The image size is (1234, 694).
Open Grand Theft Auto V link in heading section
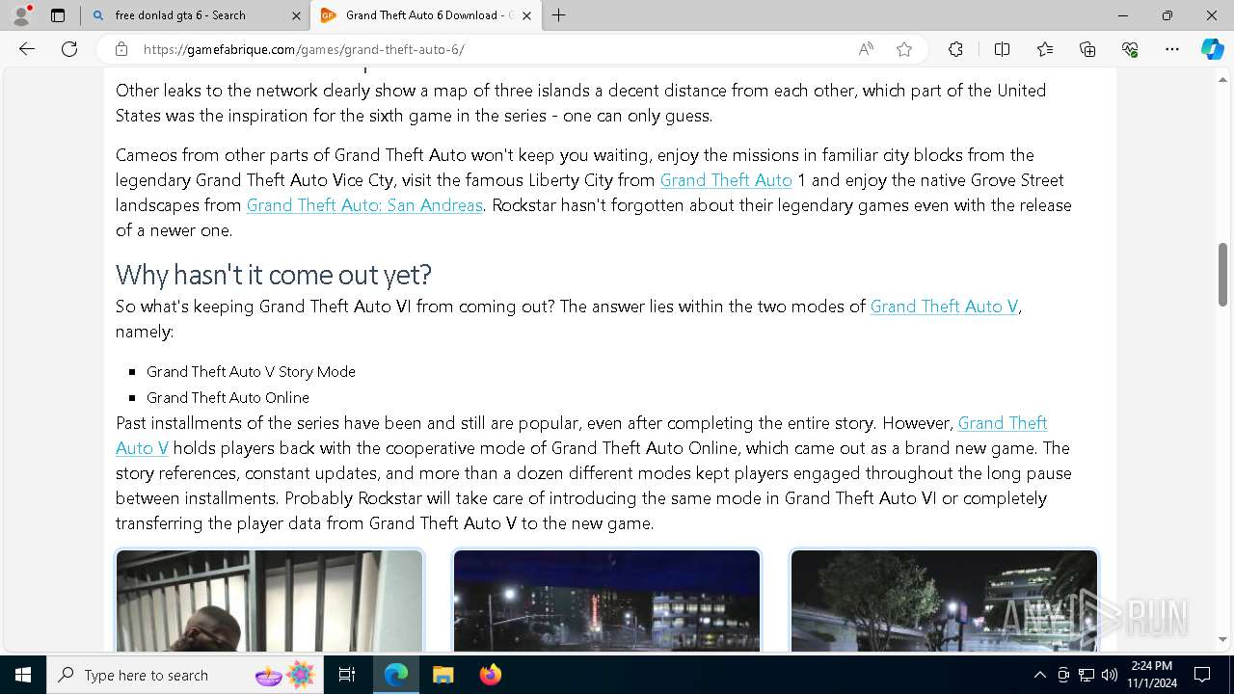click(944, 307)
